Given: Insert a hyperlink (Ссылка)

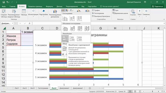Looking at the screenshot, I should pos(133,12).
